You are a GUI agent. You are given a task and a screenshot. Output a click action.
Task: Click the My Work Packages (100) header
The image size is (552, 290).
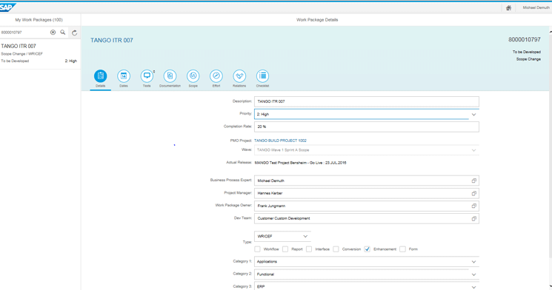pyautogui.click(x=39, y=20)
